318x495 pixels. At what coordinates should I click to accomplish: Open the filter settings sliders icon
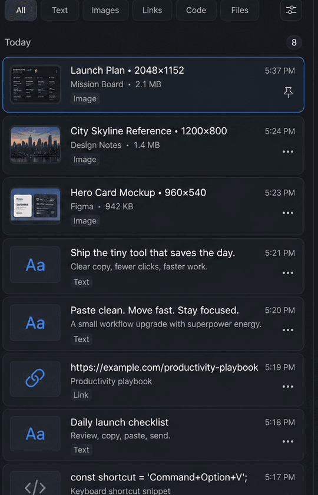(291, 10)
